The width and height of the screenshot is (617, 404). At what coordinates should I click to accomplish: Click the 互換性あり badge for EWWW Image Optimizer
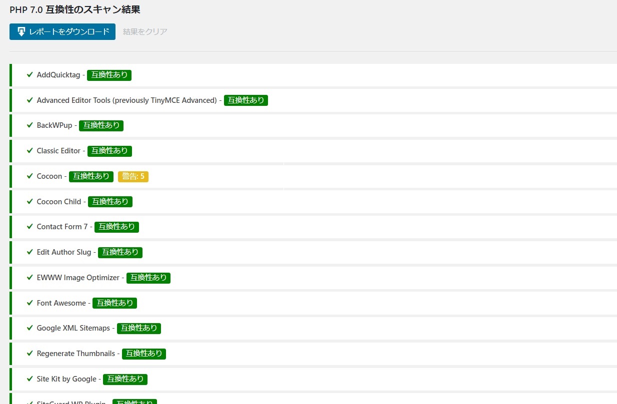tap(148, 278)
